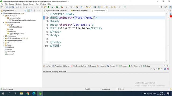172x96 pixels.
Task: Expand ThymeleafExample1Application.java node
Action: point(8,20)
